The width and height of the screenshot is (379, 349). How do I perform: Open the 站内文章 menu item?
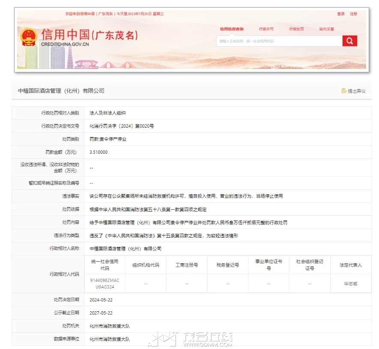click(x=327, y=29)
